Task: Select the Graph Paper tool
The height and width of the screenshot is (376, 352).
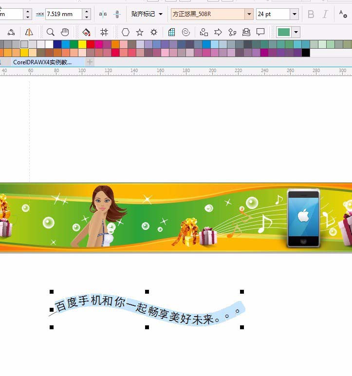Action: (172, 32)
